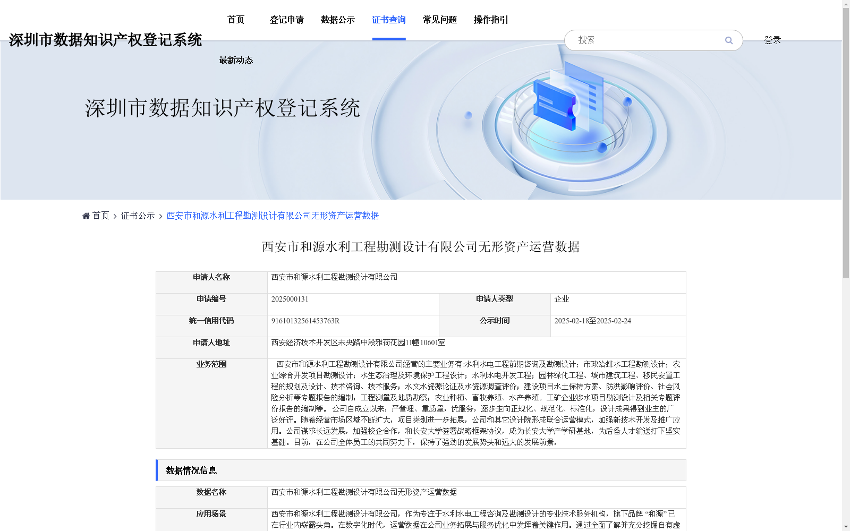850x531 pixels.
Task: Open the 首页 navigation item
Action: coord(236,20)
